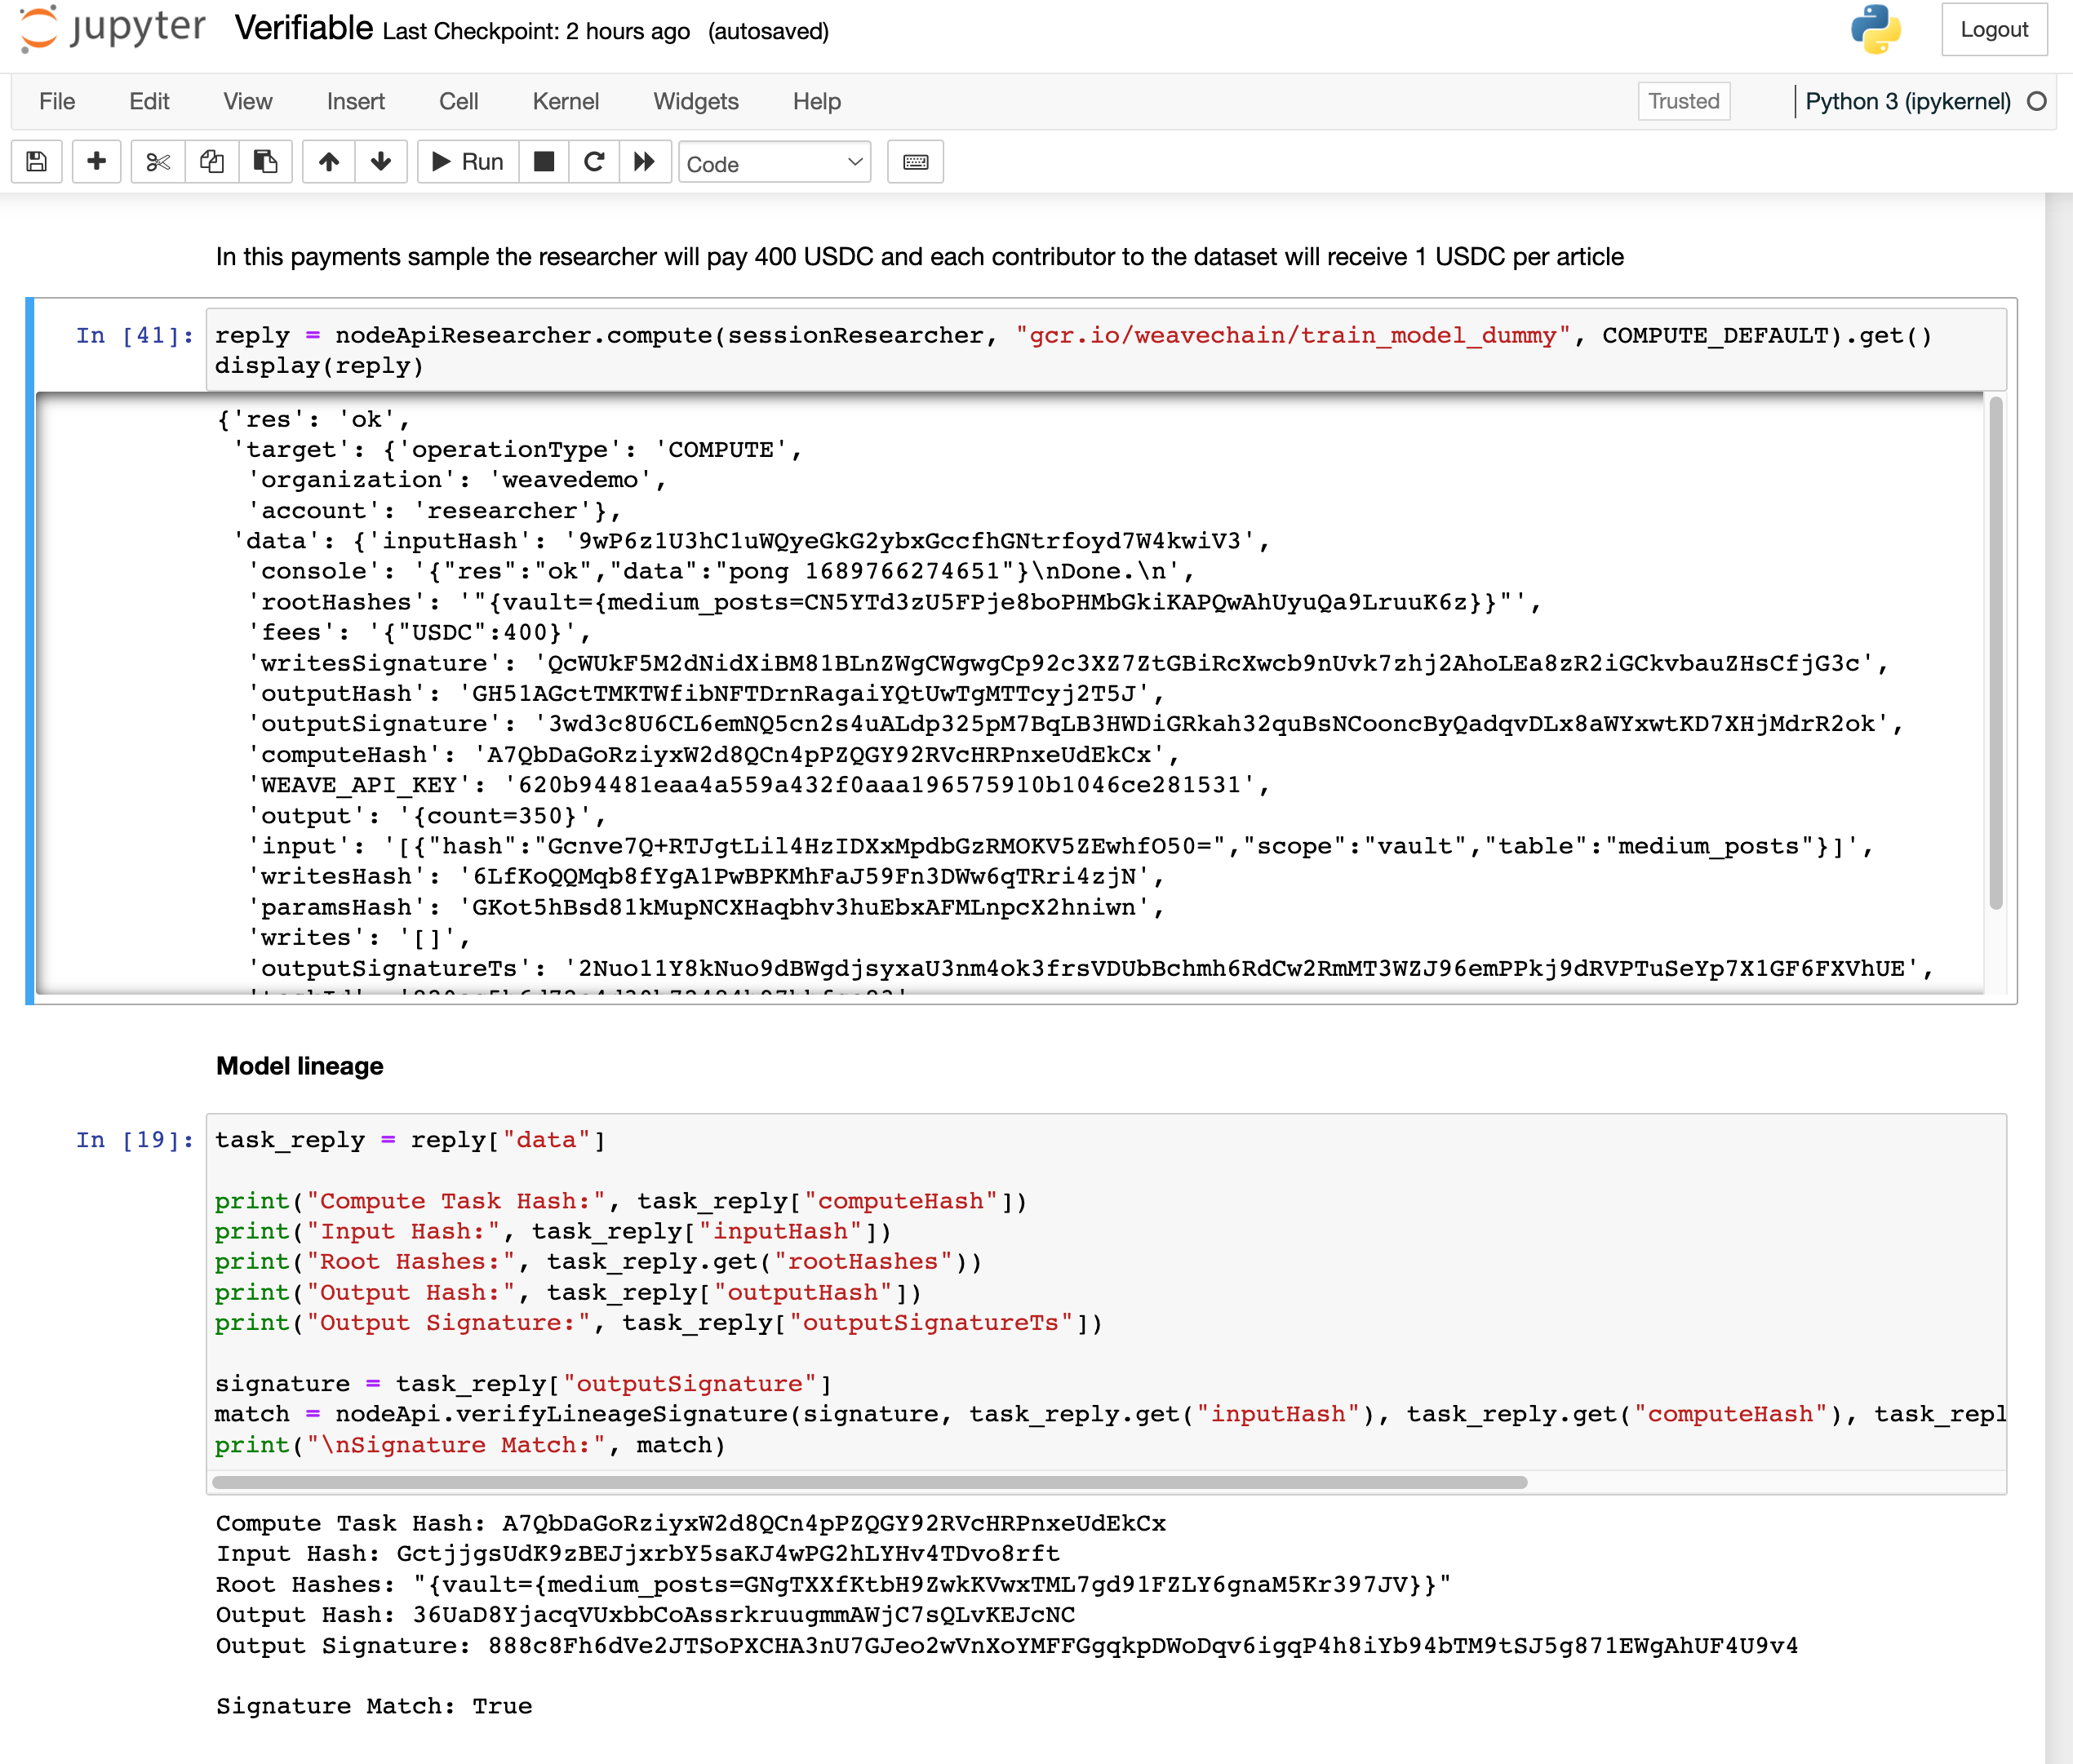Insert cell below with plus icon
Screen dimensions: 2073x1764
click(x=97, y=162)
